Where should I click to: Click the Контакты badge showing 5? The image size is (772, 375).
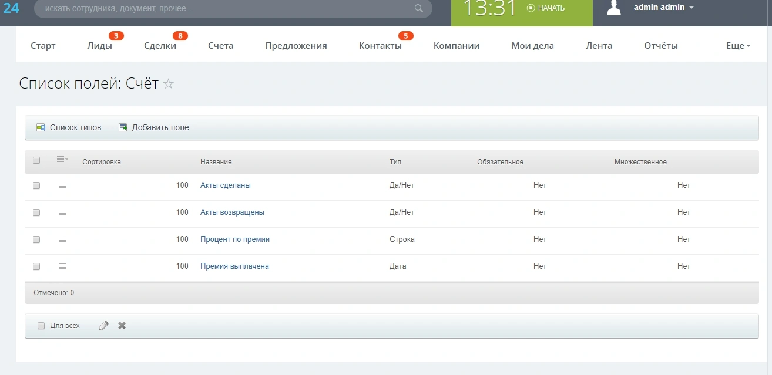pyautogui.click(x=406, y=36)
